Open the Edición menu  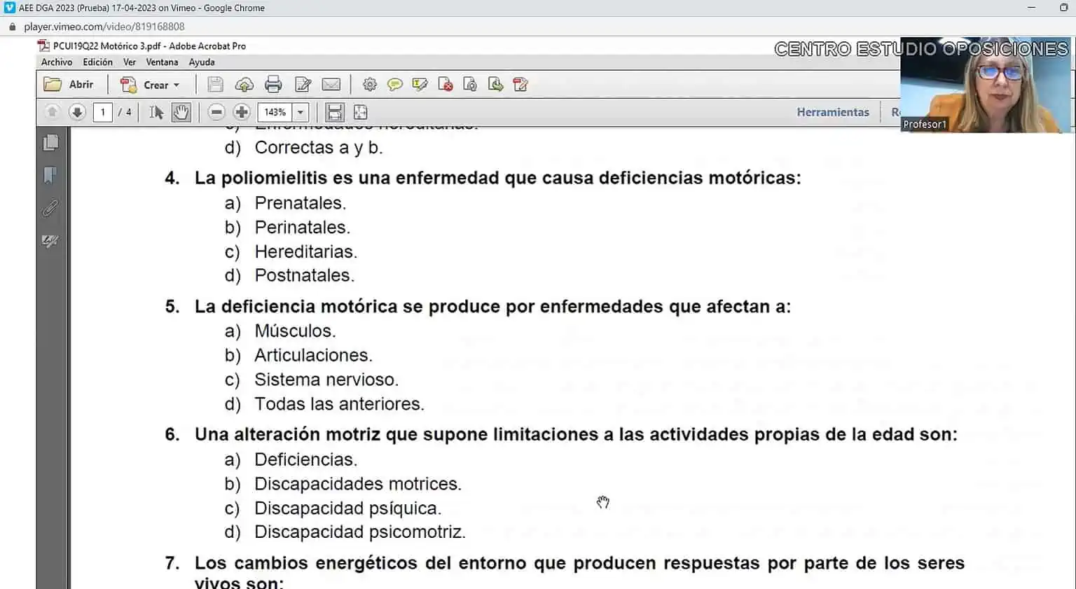97,62
